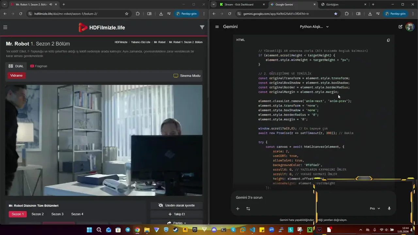Reload the HDFilmizle page
This screenshot has height=235, width=418.
coord(21,14)
